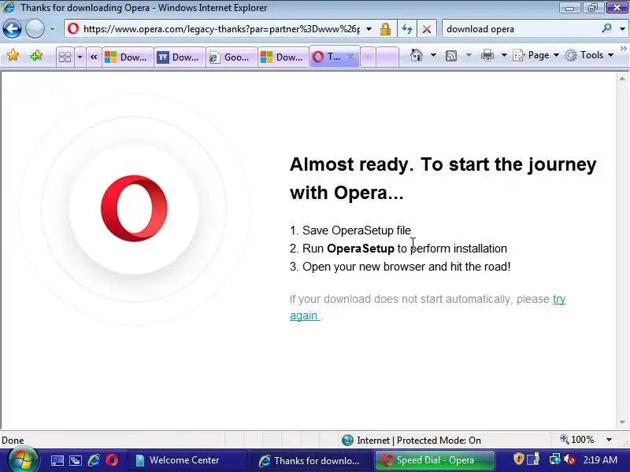The image size is (630, 472).
Task: Click the scroll tabs left chevron
Action: coord(94,57)
